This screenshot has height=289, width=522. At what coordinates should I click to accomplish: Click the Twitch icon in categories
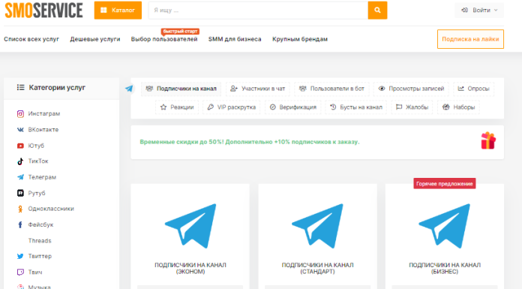pyautogui.click(x=20, y=272)
